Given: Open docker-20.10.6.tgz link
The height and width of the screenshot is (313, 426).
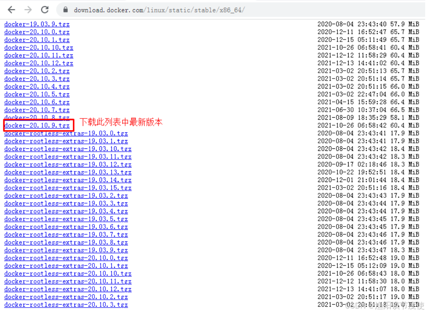Looking at the screenshot, I should [37, 102].
